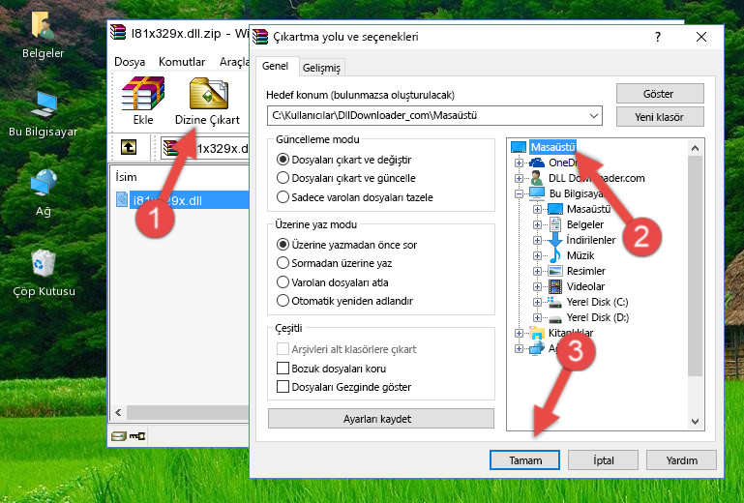Expand Masaüstü under Bu Bilgisayar
The height and width of the screenshot is (503, 744).
pyautogui.click(x=537, y=209)
